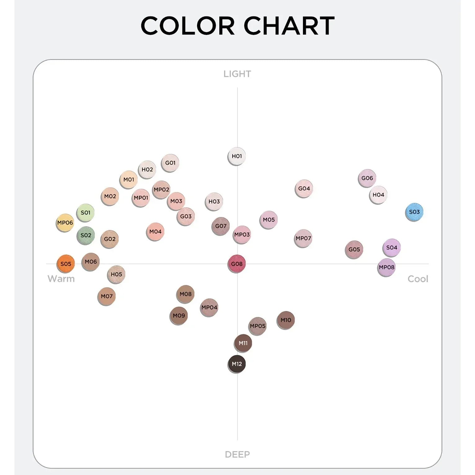This screenshot has height=475, width=475.
Task: Click the blue S03 color swatch
Action: [414, 212]
